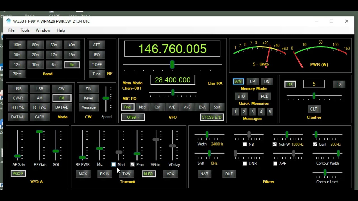Toggle the M-EQ button
The width and height of the screenshot is (358, 201).
tap(148, 174)
